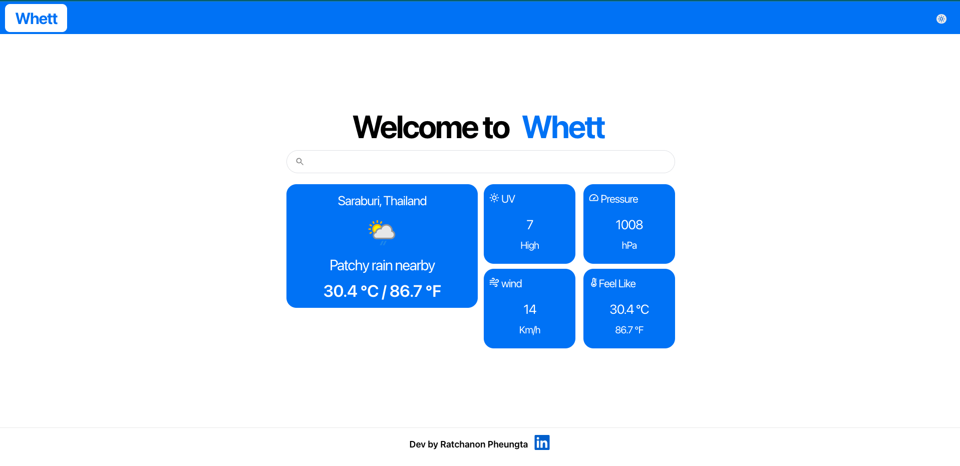Click the sun UV icon on the UV card
Viewport: 960px width, 466px height.
tap(495, 198)
